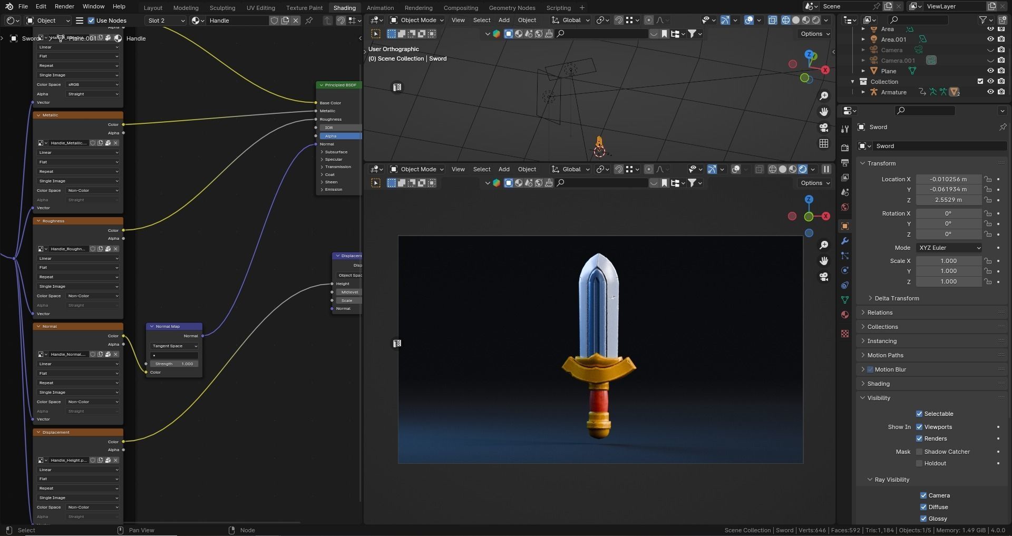The height and width of the screenshot is (536, 1012).
Task: Open Tangent Space dropdown in Normal Map node
Action: [174, 346]
